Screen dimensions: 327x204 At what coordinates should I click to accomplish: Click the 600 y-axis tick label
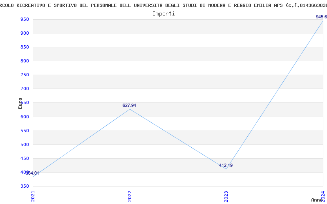tap(25, 117)
